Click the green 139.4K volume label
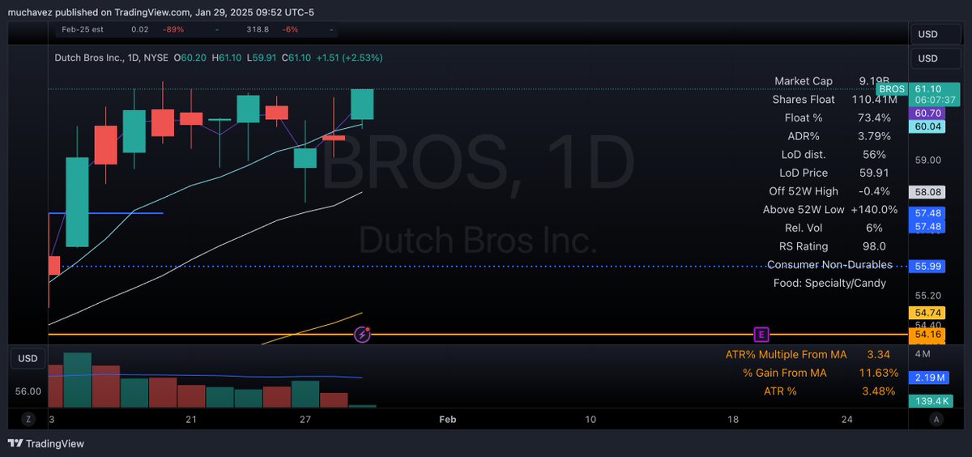Screen dimensions: 972x457 click(930, 401)
